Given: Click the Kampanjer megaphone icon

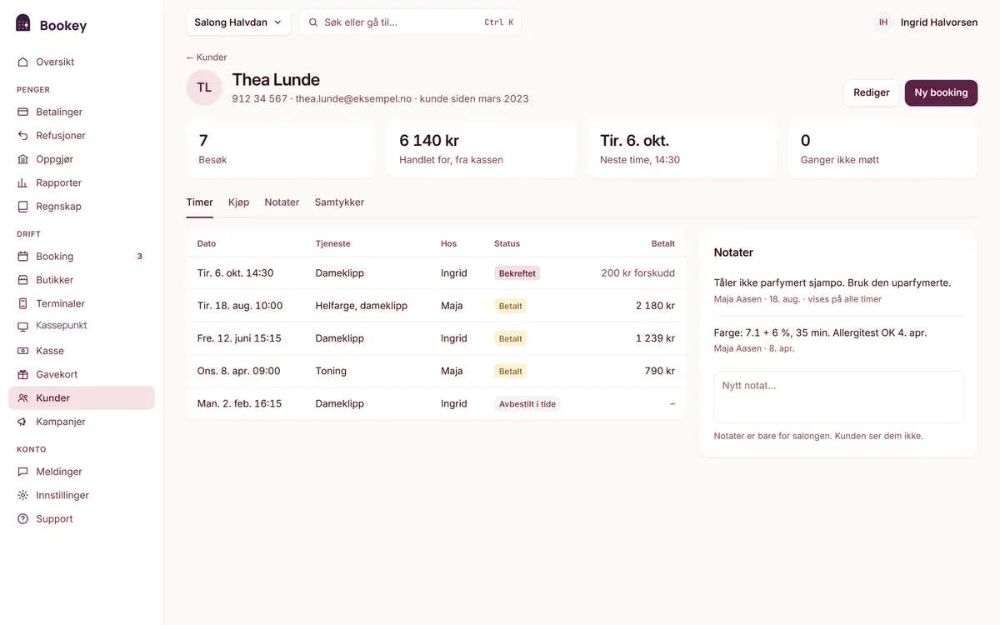Looking at the screenshot, I should coord(23,422).
